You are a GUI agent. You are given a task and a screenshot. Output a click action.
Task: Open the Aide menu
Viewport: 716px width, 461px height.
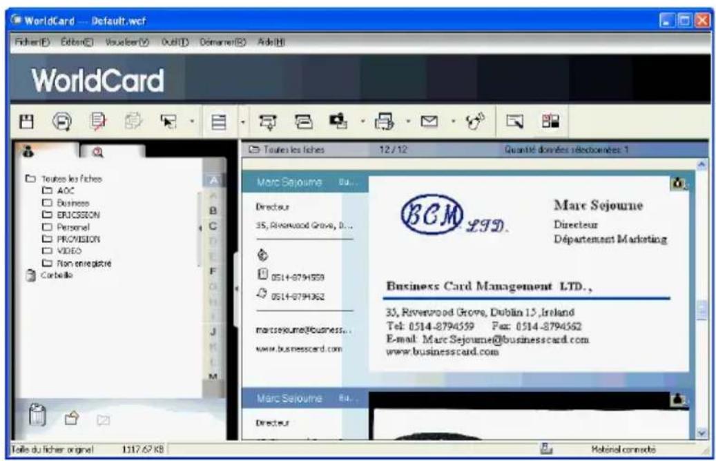271,42
